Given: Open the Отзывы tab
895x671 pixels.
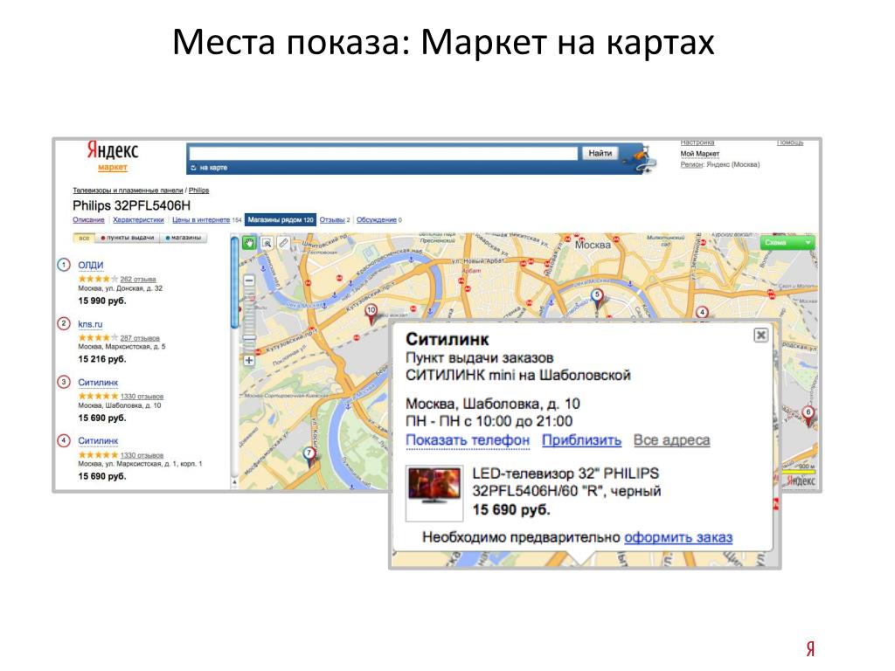Looking at the screenshot, I should (x=332, y=219).
